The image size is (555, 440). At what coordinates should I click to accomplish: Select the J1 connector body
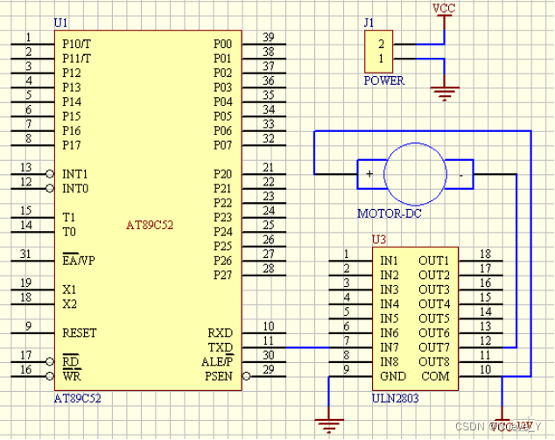click(378, 52)
